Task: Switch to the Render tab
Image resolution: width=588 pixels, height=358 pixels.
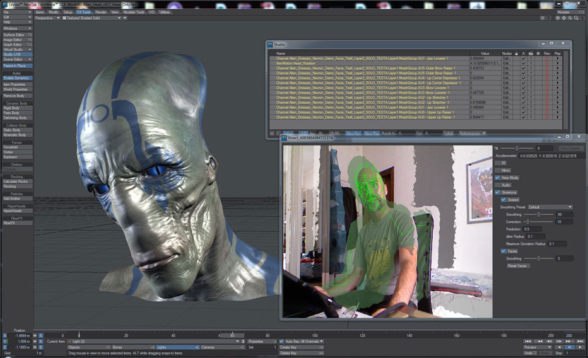Action: click(101, 12)
